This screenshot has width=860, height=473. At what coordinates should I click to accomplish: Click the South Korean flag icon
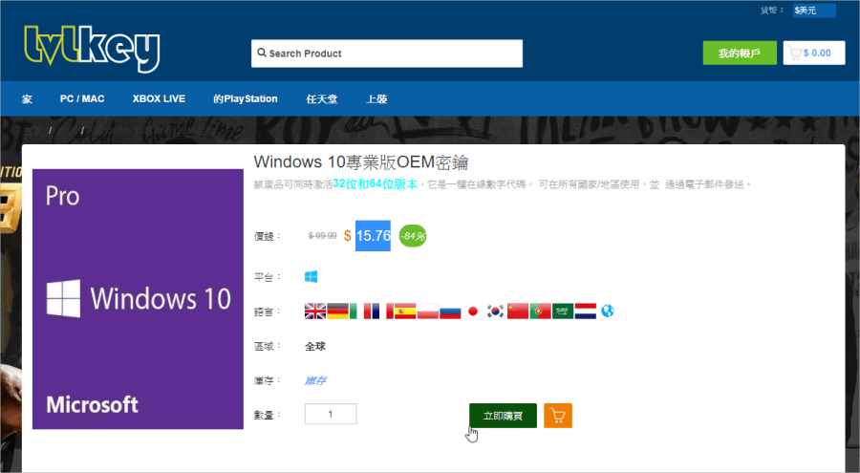496,312
